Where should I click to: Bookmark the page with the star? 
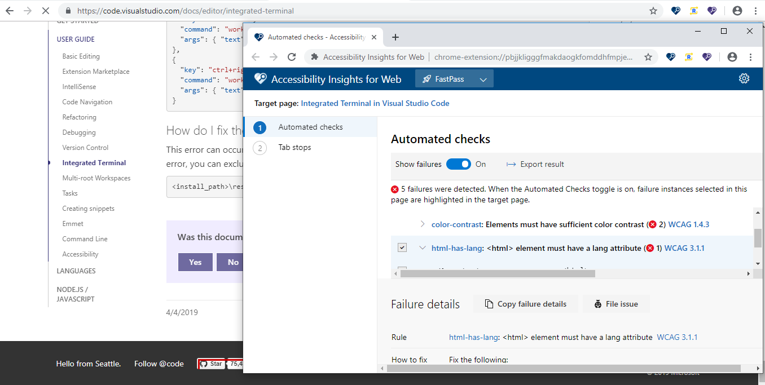648,56
